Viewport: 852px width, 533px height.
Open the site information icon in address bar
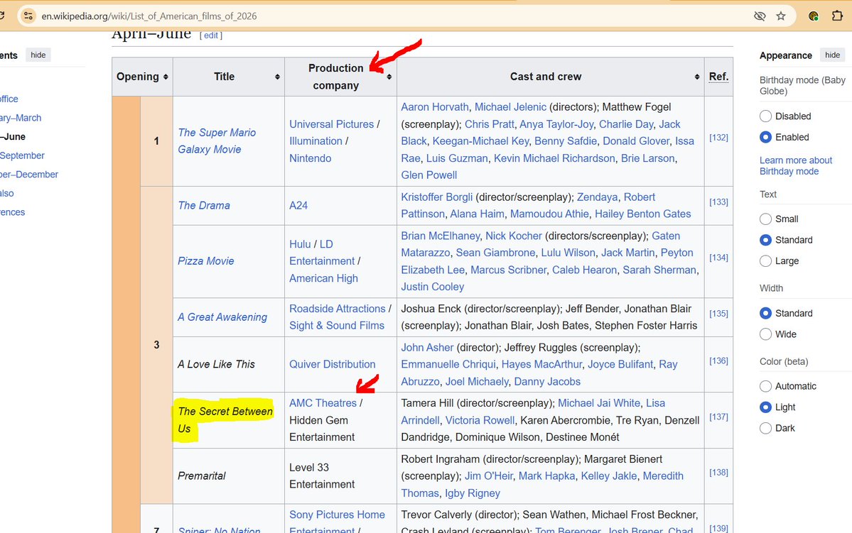(x=28, y=16)
